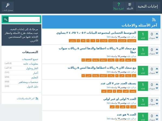Screen dimensions: 162x121
Task: Select جميع التصنيفات in categories list
Action: point(30,59)
